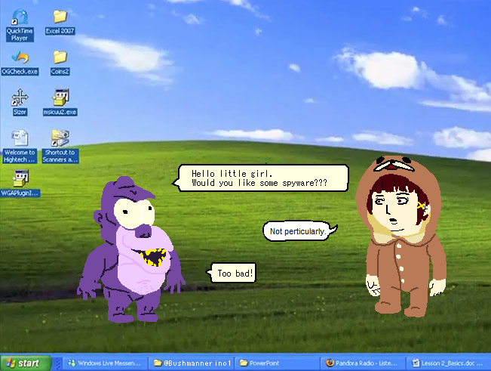This screenshot has width=491, height=371.
Task: Open the Shortcut to Scanners icon
Action: [x=60, y=138]
